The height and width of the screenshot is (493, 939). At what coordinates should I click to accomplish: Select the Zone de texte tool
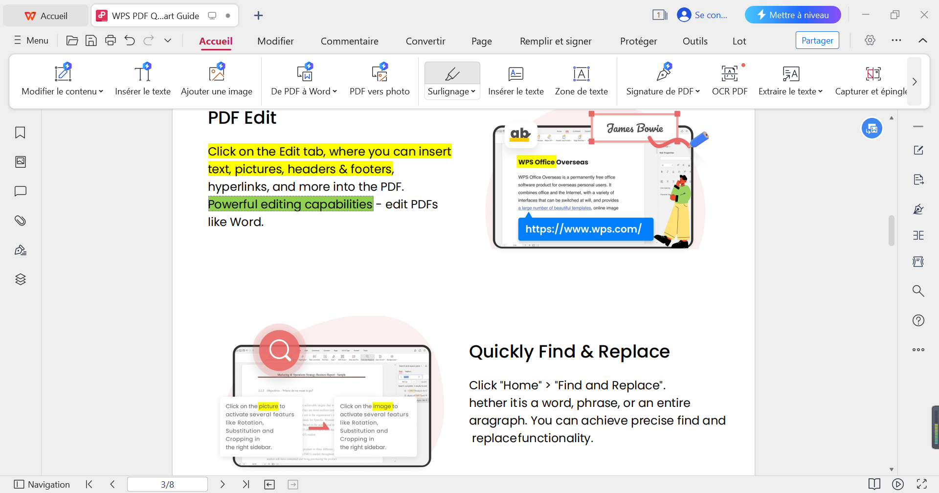581,80
